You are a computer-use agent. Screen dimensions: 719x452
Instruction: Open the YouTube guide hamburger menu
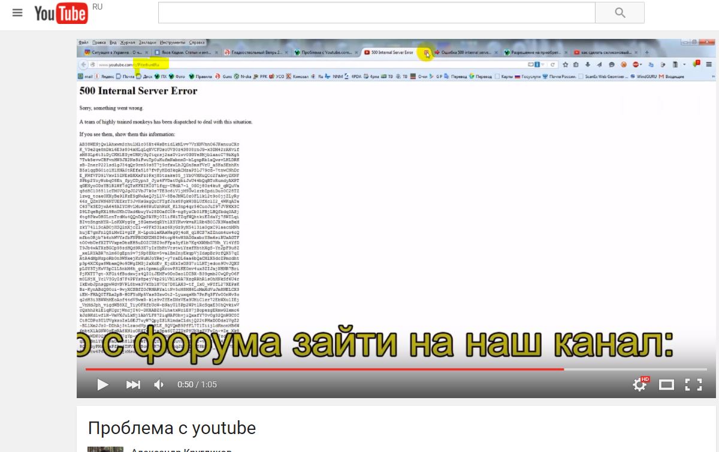coord(17,13)
